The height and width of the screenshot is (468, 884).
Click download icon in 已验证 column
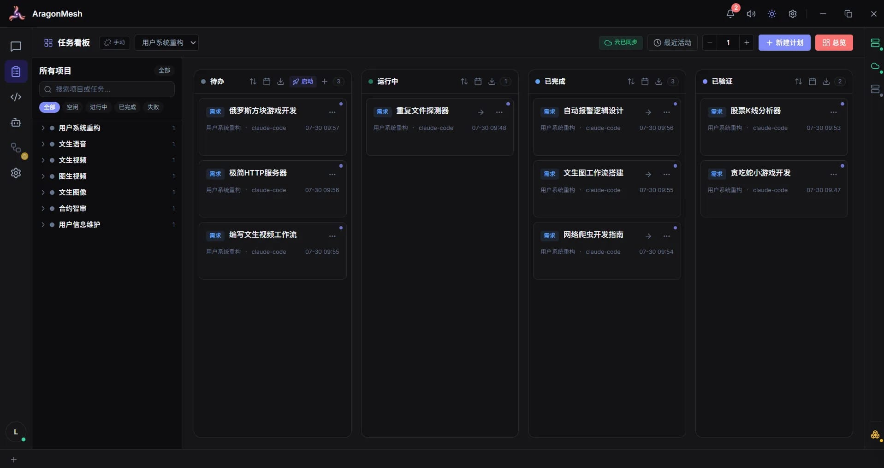click(826, 82)
